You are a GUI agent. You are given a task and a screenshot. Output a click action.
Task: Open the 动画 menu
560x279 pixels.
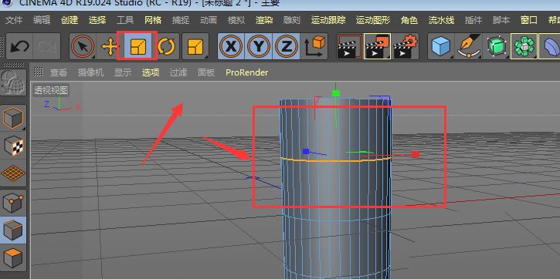(x=209, y=20)
